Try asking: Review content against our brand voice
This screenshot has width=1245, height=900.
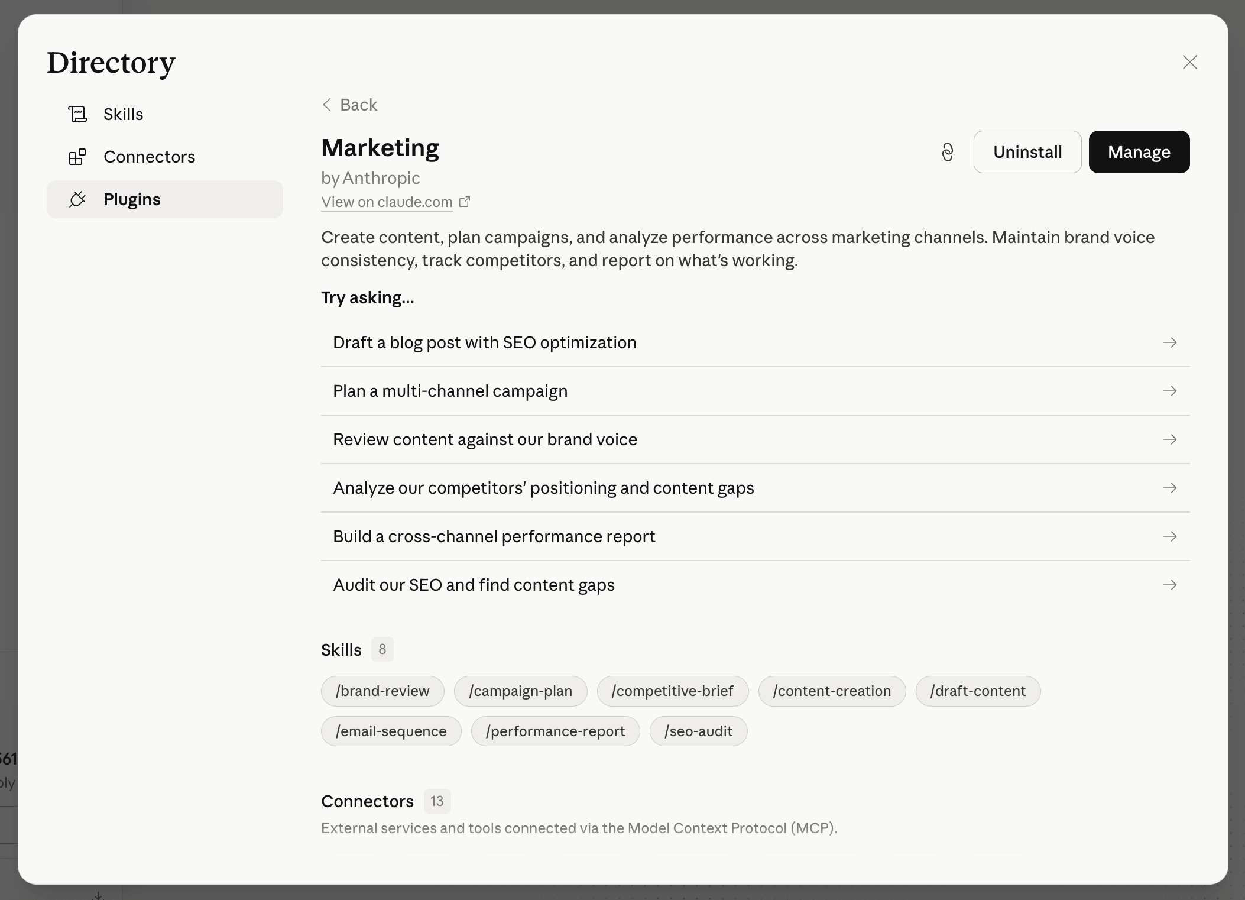756,439
